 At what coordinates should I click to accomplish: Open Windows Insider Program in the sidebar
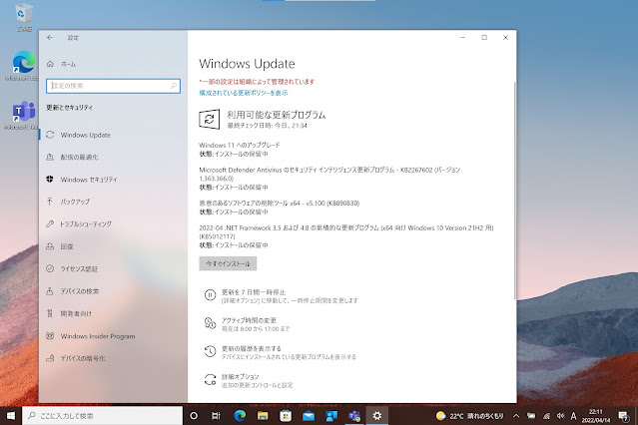[113, 336]
